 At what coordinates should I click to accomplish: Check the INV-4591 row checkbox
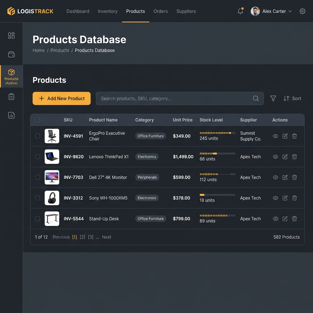click(38, 136)
